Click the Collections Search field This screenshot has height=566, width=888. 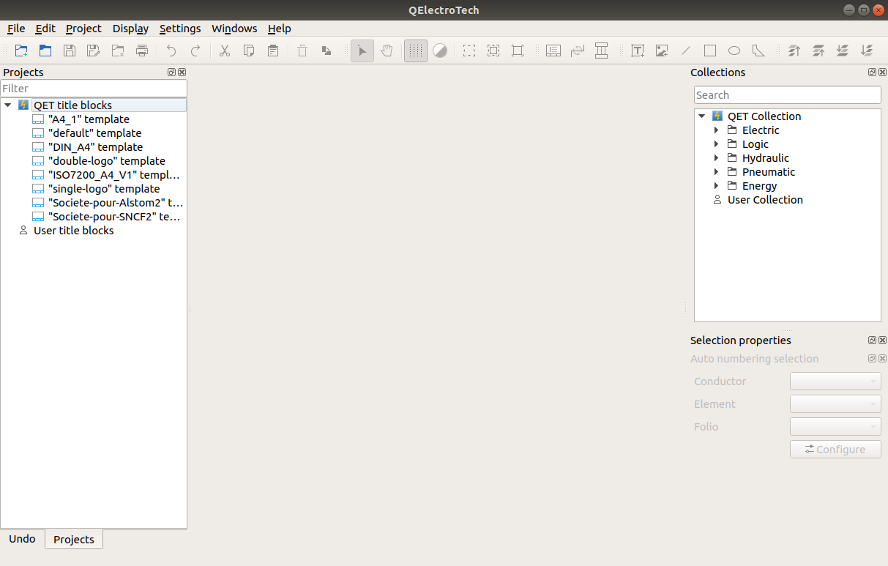pyautogui.click(x=788, y=95)
